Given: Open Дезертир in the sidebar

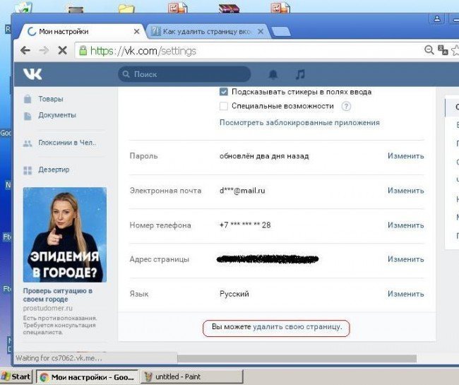Looking at the screenshot, I should point(54,170).
